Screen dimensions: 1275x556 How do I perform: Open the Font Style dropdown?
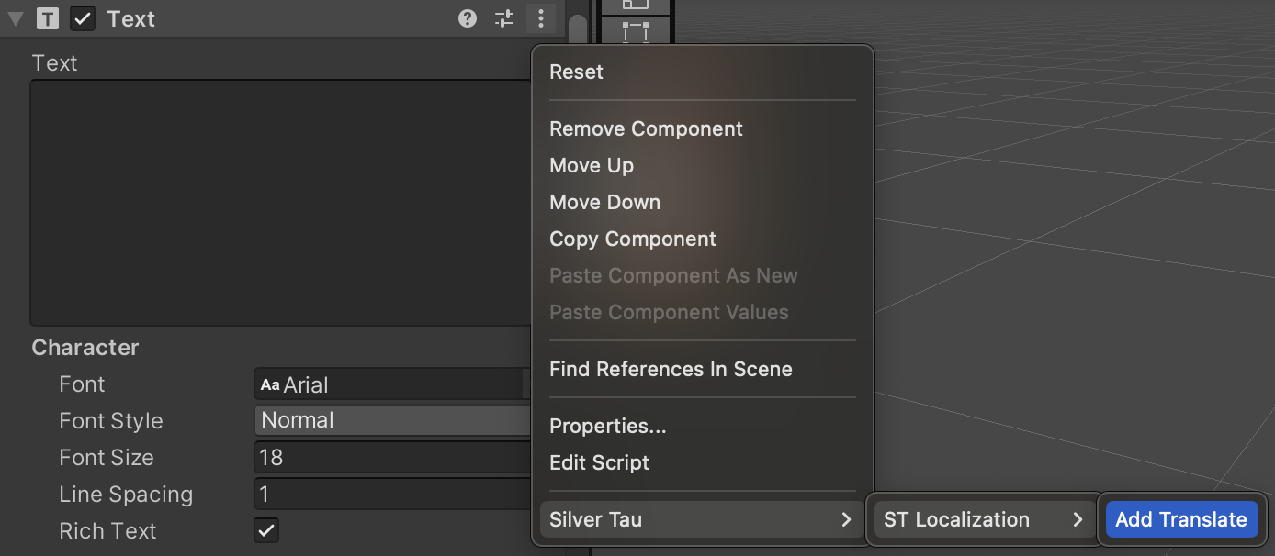392,420
